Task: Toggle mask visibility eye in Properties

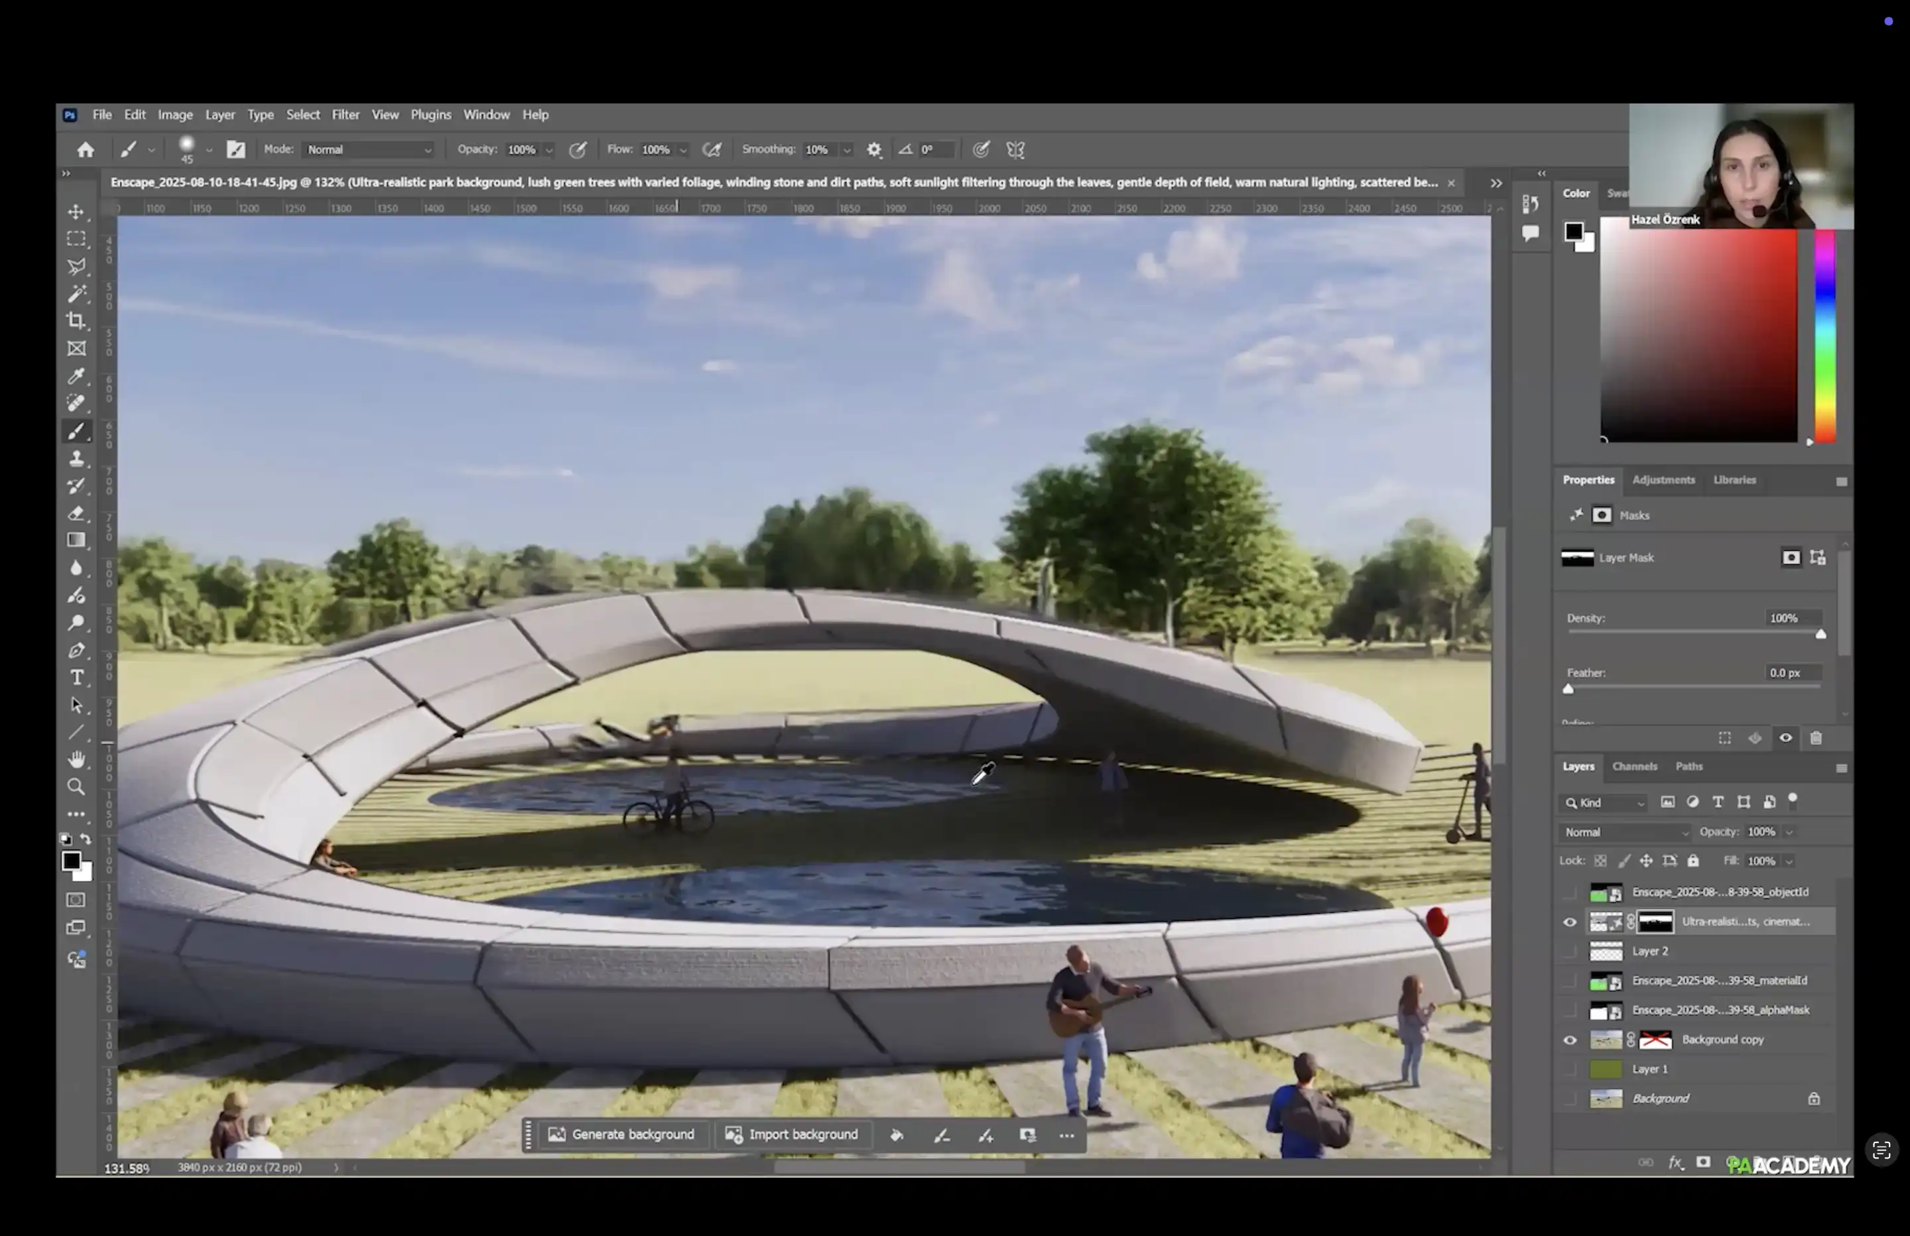Action: click(x=1785, y=737)
